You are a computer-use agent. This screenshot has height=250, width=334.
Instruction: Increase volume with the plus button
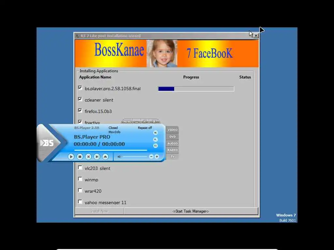(157, 157)
